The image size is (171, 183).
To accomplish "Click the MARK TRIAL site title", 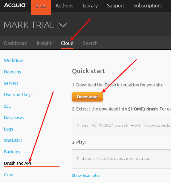I will pyautogui.click(x=29, y=25).
